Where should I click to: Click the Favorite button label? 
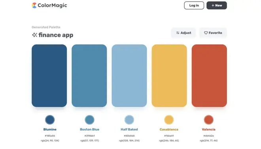pos(216,33)
